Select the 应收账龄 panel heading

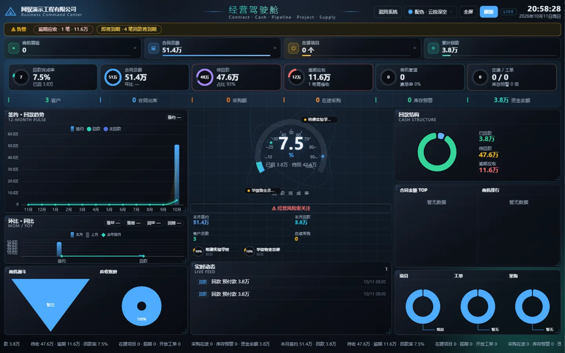[108, 271]
